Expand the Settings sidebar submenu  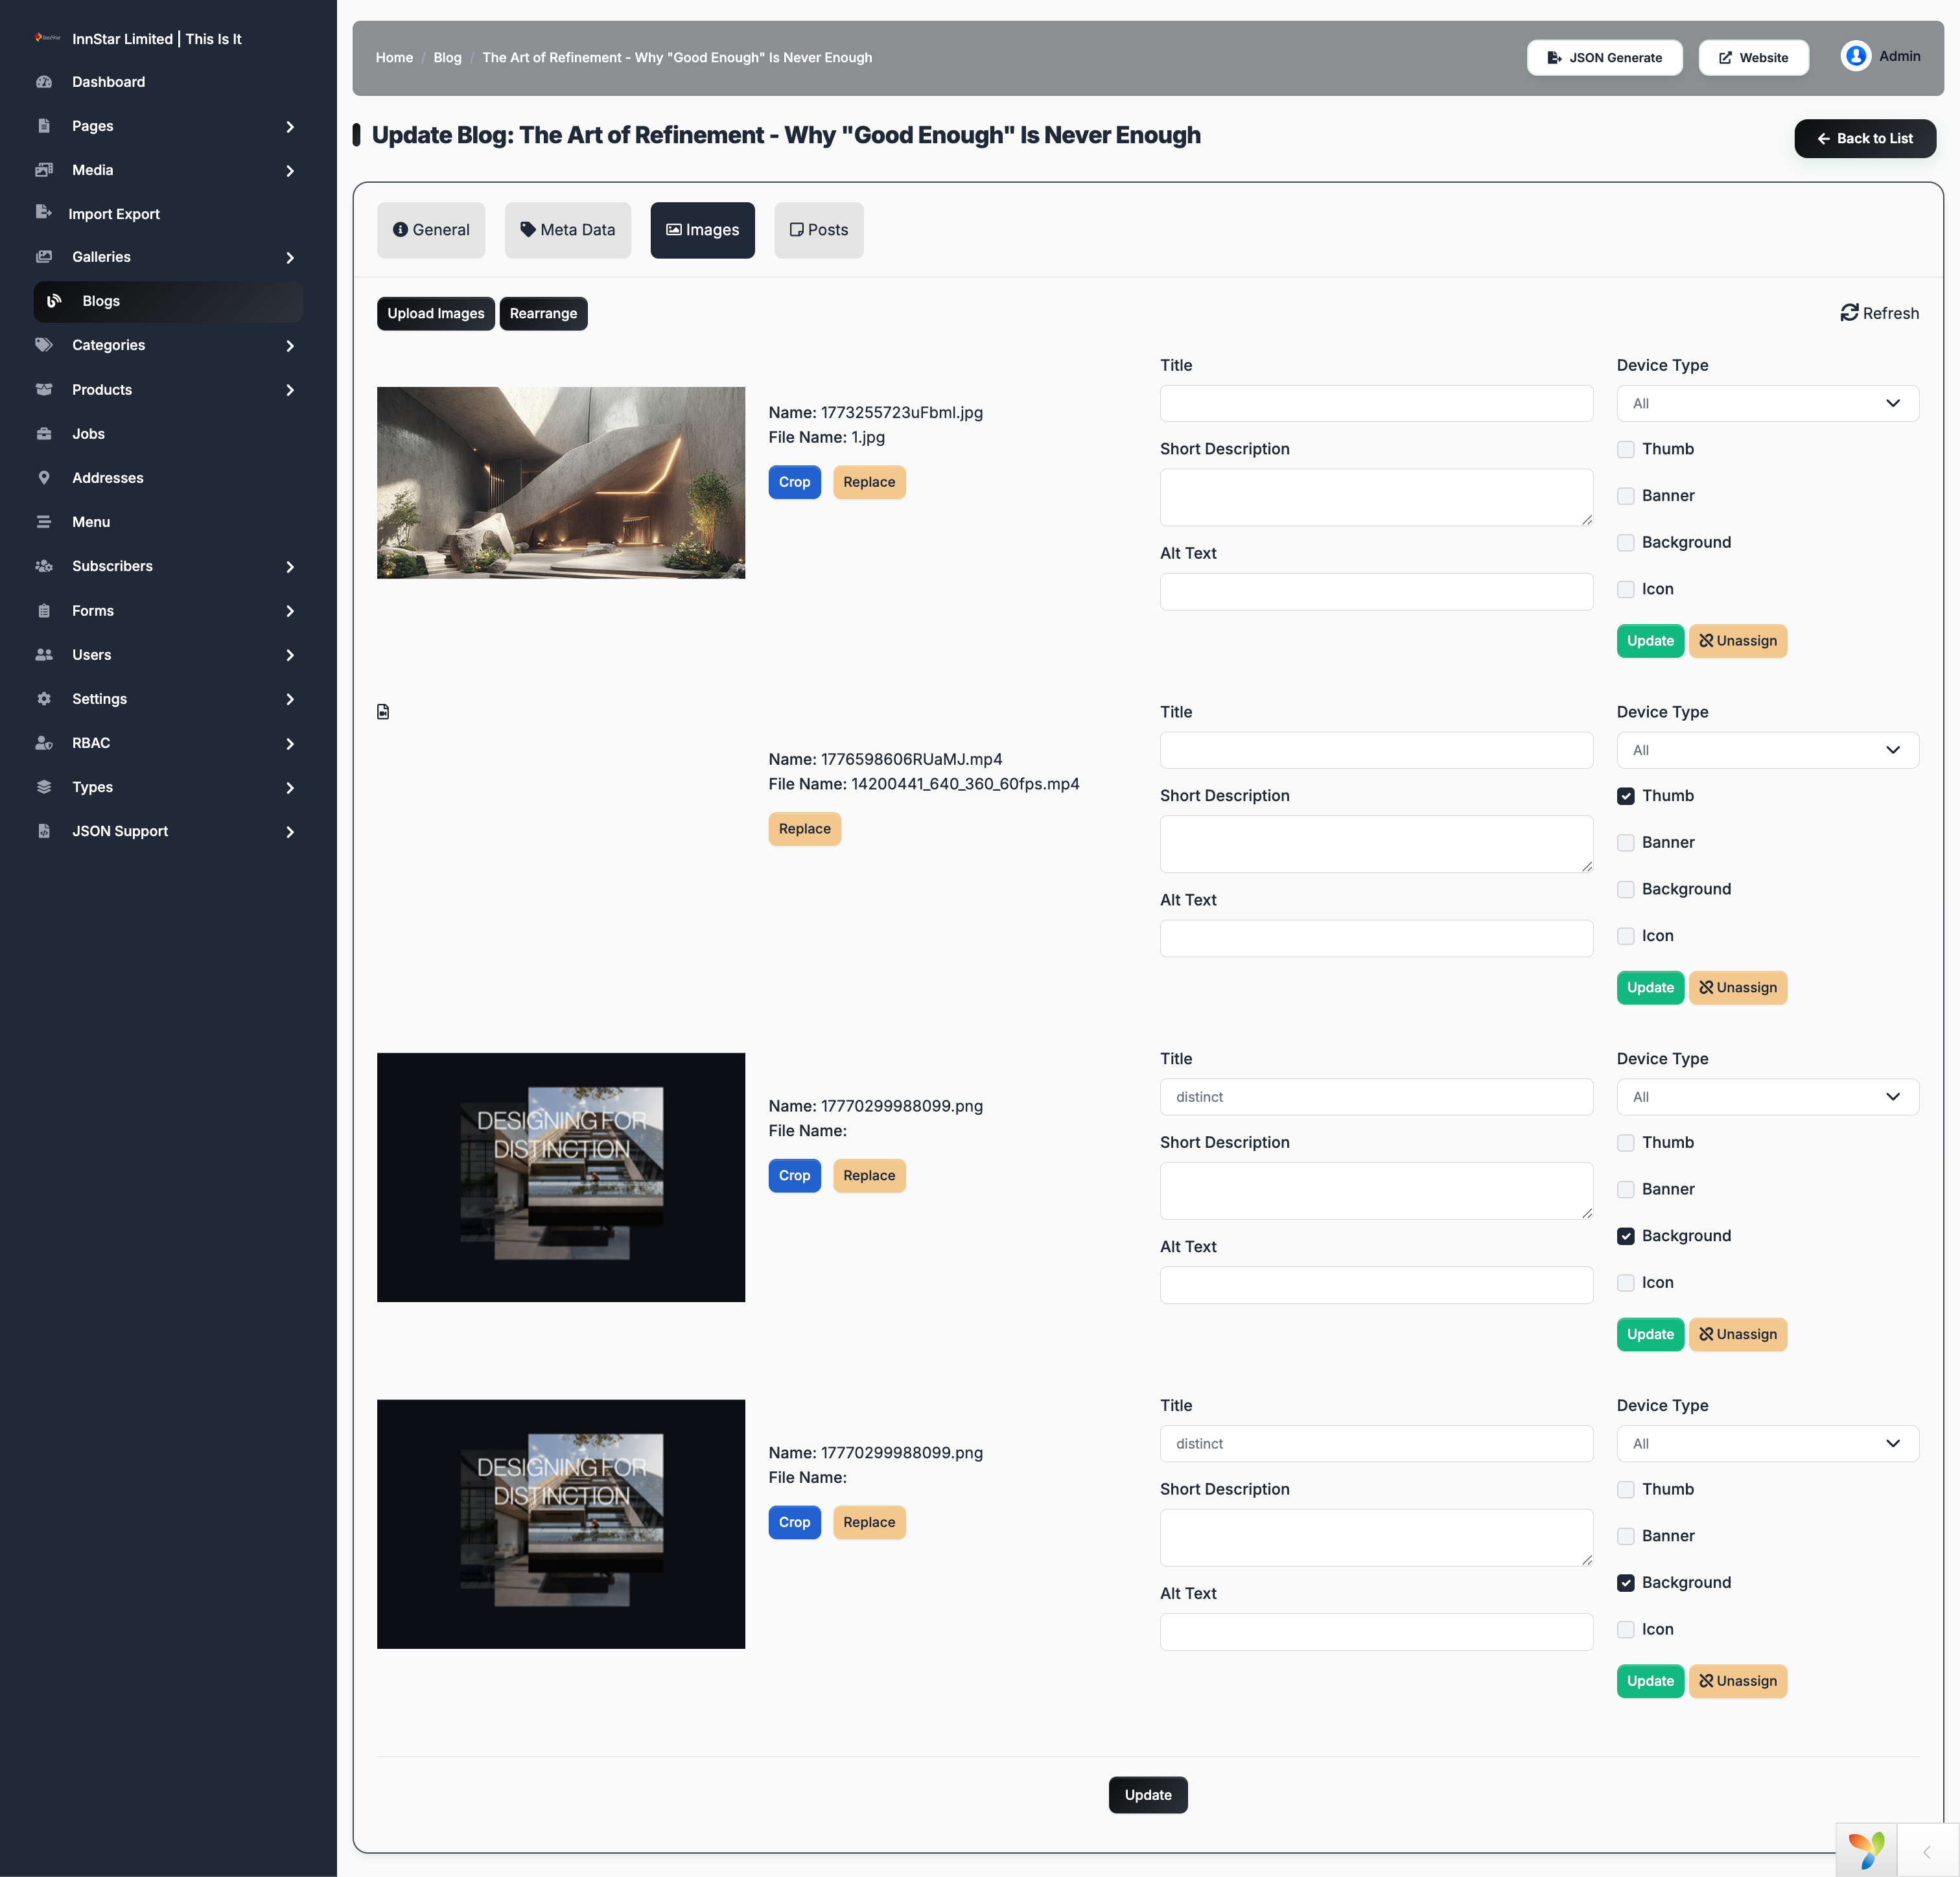pos(290,699)
